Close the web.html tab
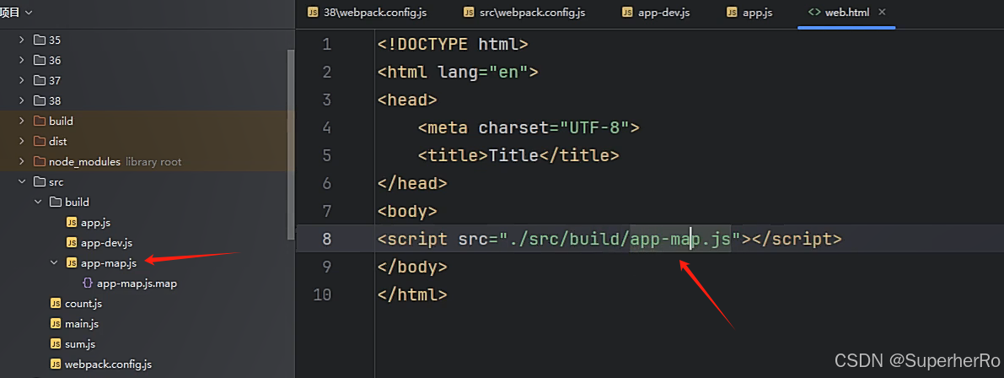The width and height of the screenshot is (1004, 378). coord(883,12)
